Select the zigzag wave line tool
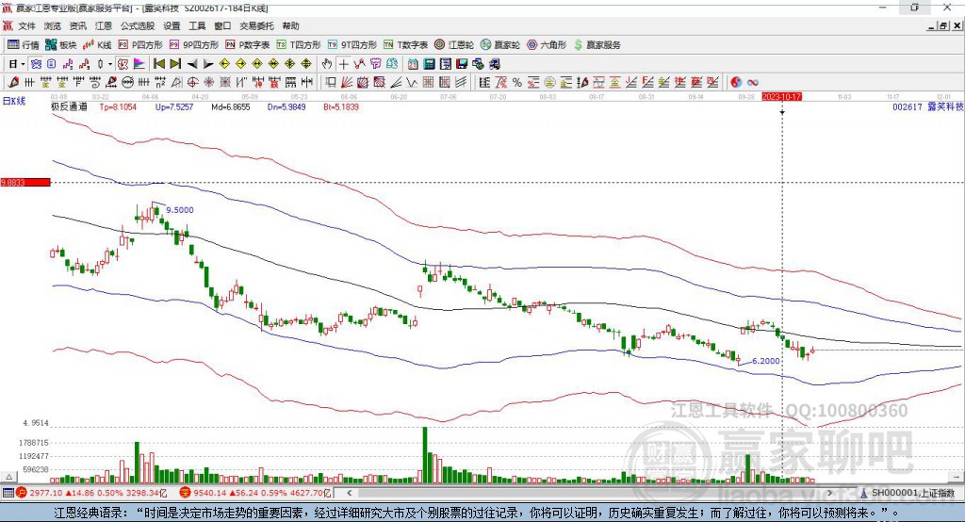 tap(413, 83)
